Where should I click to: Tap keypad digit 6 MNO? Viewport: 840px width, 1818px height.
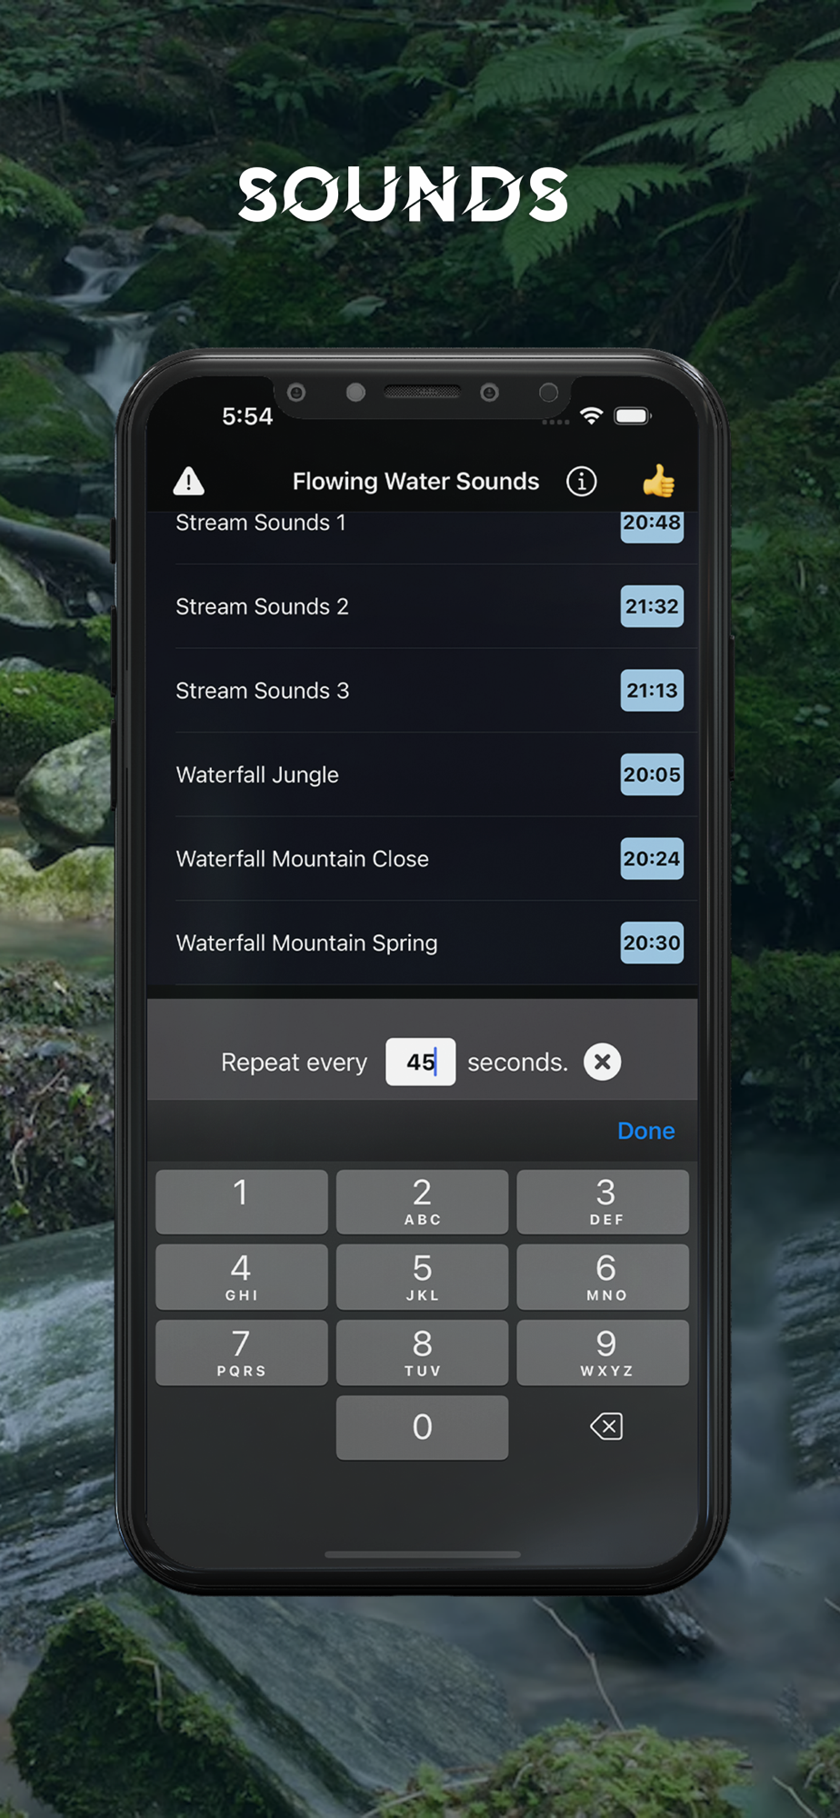tap(603, 1277)
